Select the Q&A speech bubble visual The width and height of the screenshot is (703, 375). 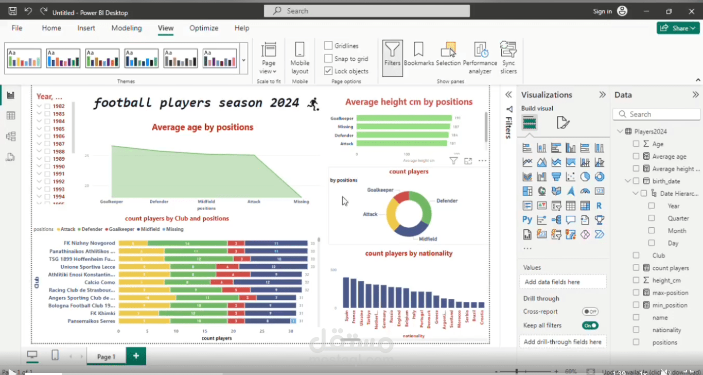pyautogui.click(x=570, y=220)
